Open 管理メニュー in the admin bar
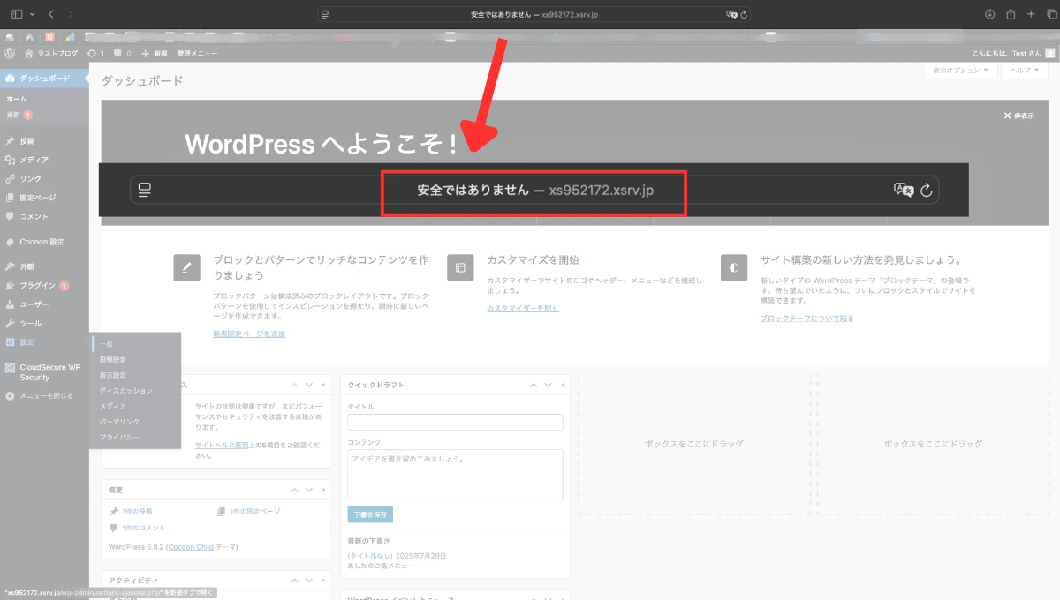Image resolution: width=1060 pixels, height=600 pixels. pyautogui.click(x=197, y=53)
